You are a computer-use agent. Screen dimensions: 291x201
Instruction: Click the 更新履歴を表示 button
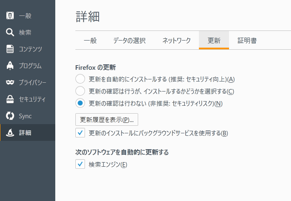click(107, 120)
